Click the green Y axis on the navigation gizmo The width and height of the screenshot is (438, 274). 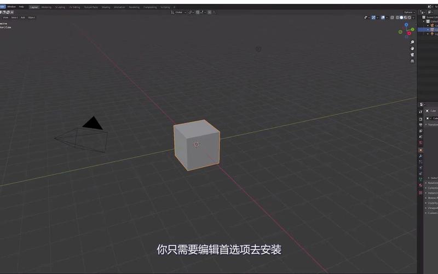413,30
